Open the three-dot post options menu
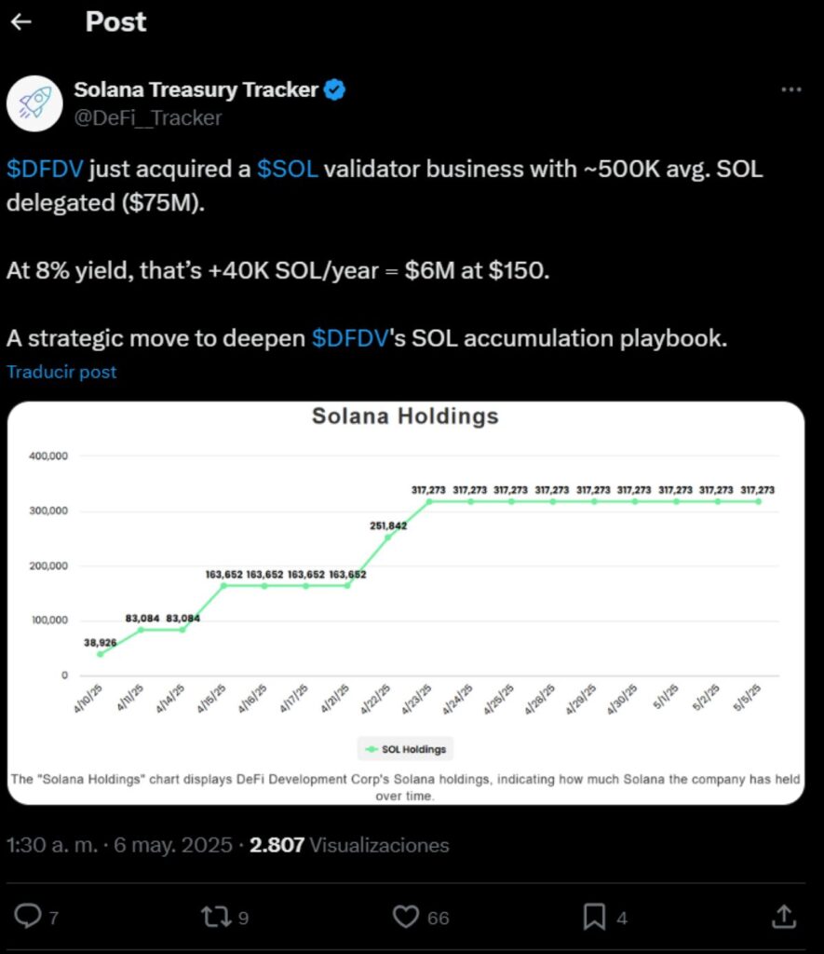Image resolution: width=824 pixels, height=954 pixels. 790,89
